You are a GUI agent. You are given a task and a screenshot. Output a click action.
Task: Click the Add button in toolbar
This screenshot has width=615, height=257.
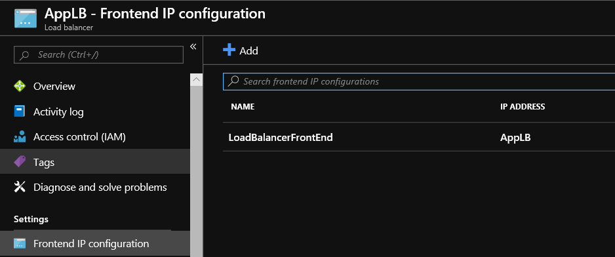pyautogui.click(x=241, y=50)
